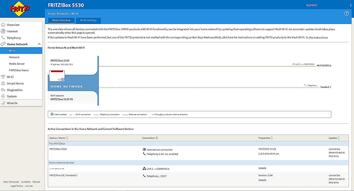354x191 pixels.
Task: Select the Mesh Overview tab
Action: pos(61,20)
